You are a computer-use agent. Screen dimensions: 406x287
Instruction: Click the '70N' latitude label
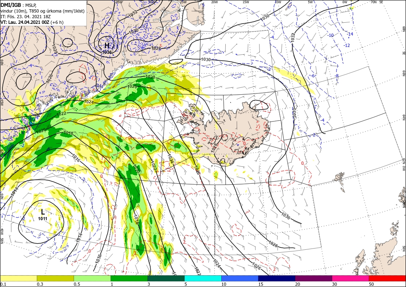click(374, 2)
